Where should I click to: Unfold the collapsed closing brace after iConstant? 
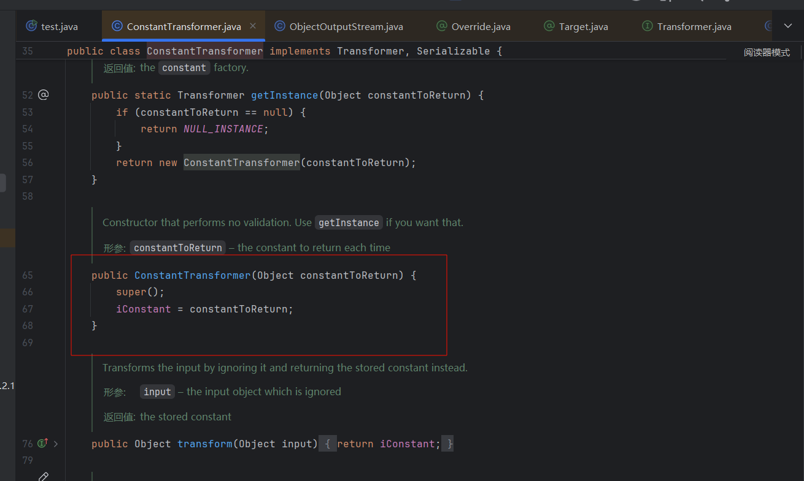pyautogui.click(x=450, y=444)
